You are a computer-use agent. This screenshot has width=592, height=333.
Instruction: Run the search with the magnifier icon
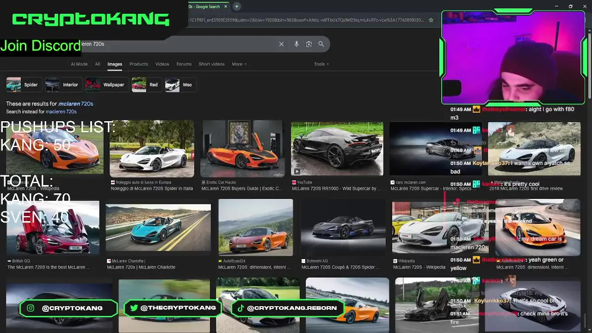click(x=321, y=44)
